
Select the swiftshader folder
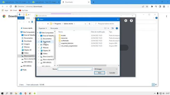(x=65, y=41)
